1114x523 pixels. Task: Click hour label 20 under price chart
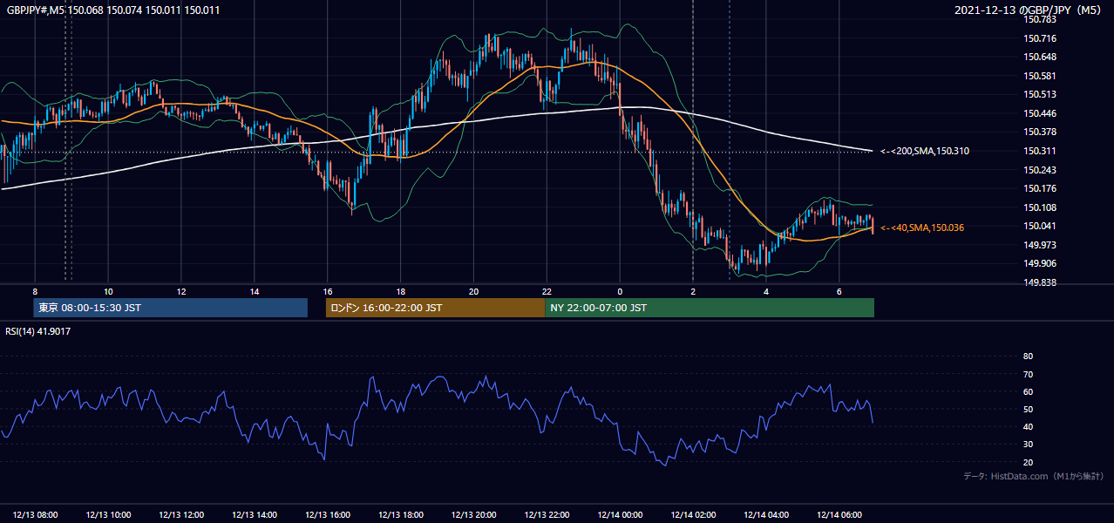click(x=473, y=291)
